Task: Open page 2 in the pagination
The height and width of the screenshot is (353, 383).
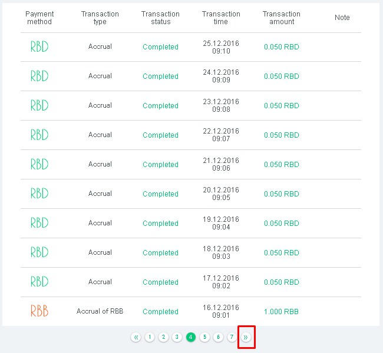Action: [163, 337]
